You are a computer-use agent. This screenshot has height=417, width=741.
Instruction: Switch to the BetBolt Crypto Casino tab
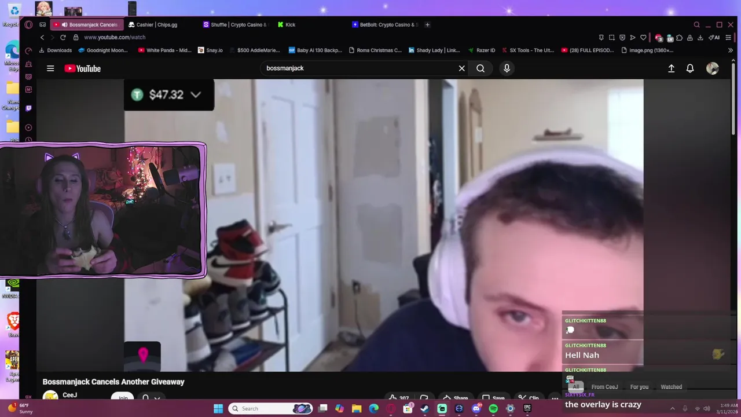386,25
